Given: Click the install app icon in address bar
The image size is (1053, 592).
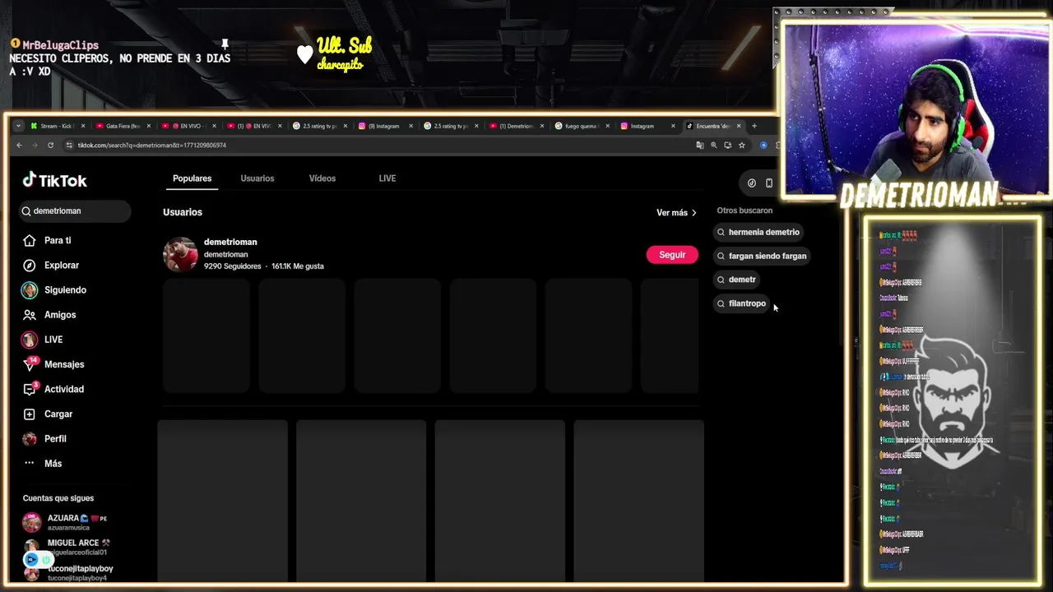Looking at the screenshot, I should coord(728,145).
